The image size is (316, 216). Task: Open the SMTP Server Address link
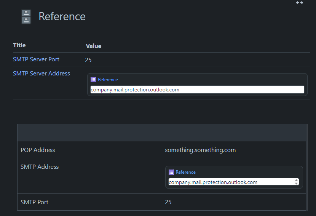click(41, 74)
